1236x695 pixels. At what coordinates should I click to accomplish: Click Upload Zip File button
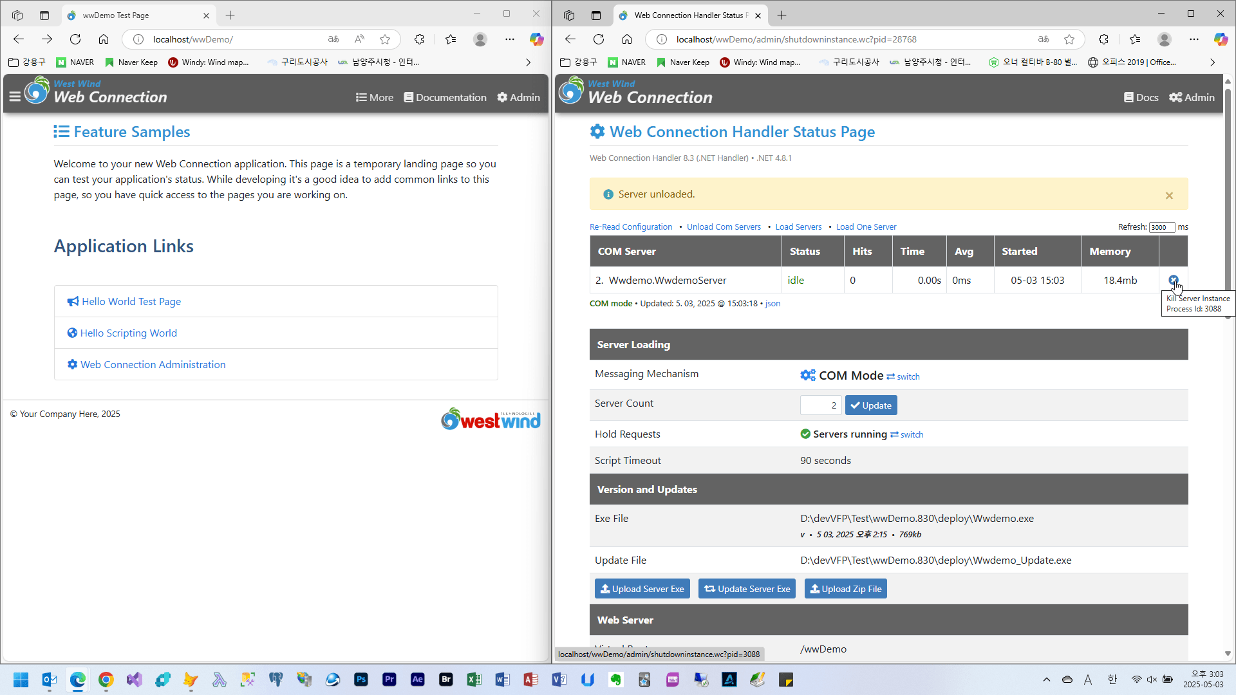(x=845, y=588)
